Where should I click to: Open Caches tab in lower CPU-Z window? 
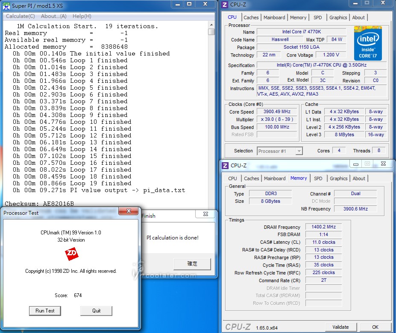(252, 178)
